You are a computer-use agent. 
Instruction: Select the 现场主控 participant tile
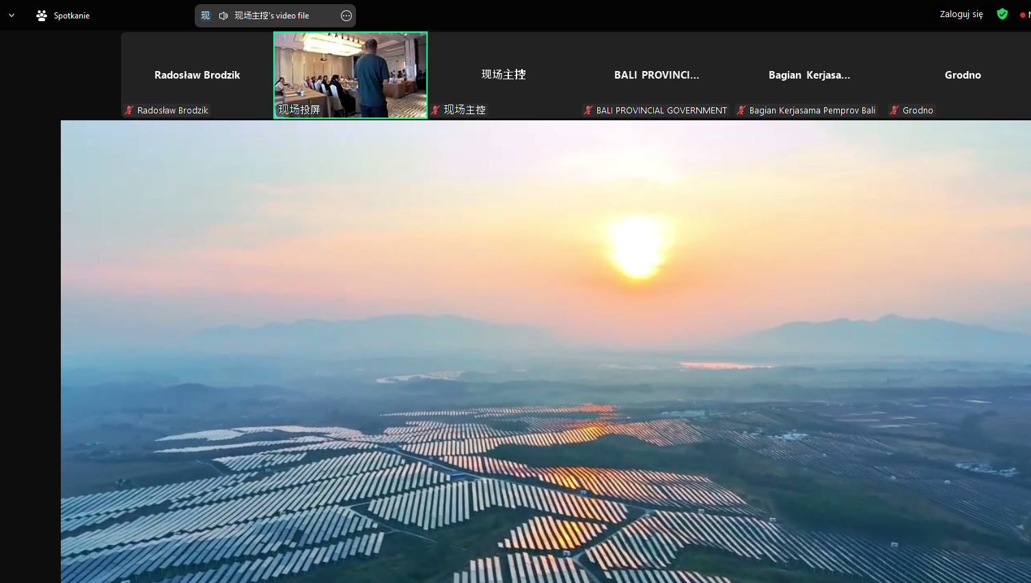click(x=504, y=75)
